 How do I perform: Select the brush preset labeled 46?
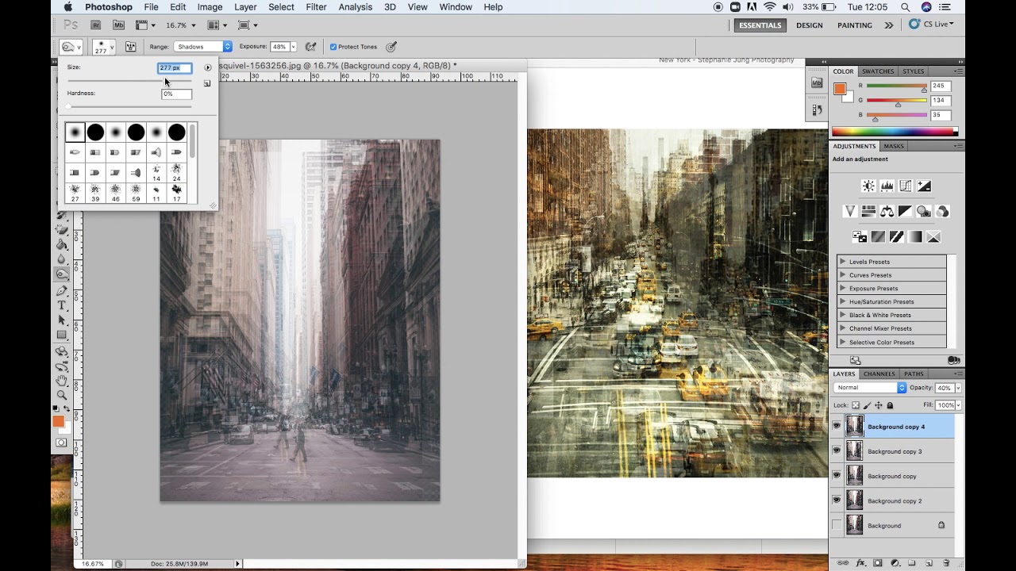116,193
